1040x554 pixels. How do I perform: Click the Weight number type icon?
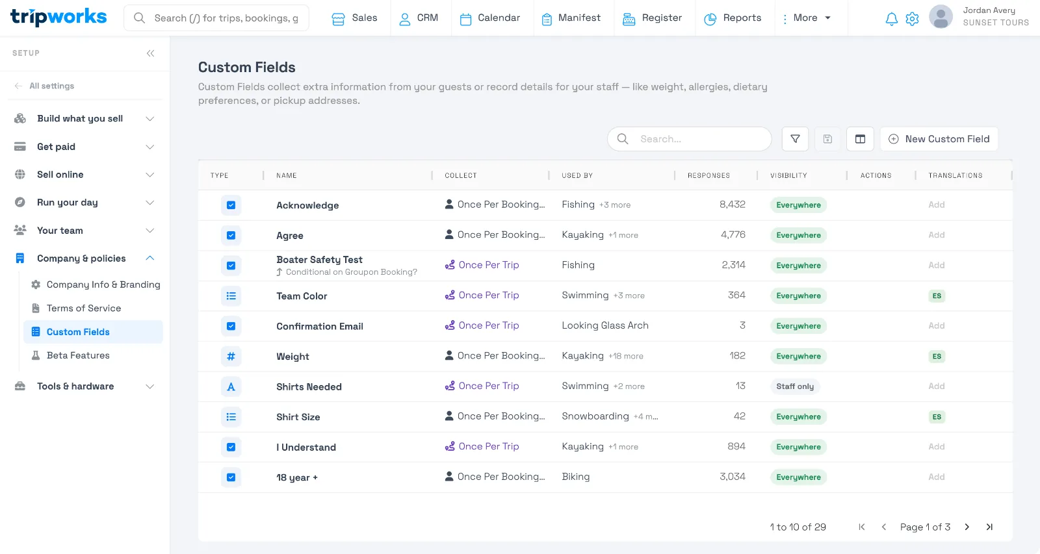click(x=231, y=357)
